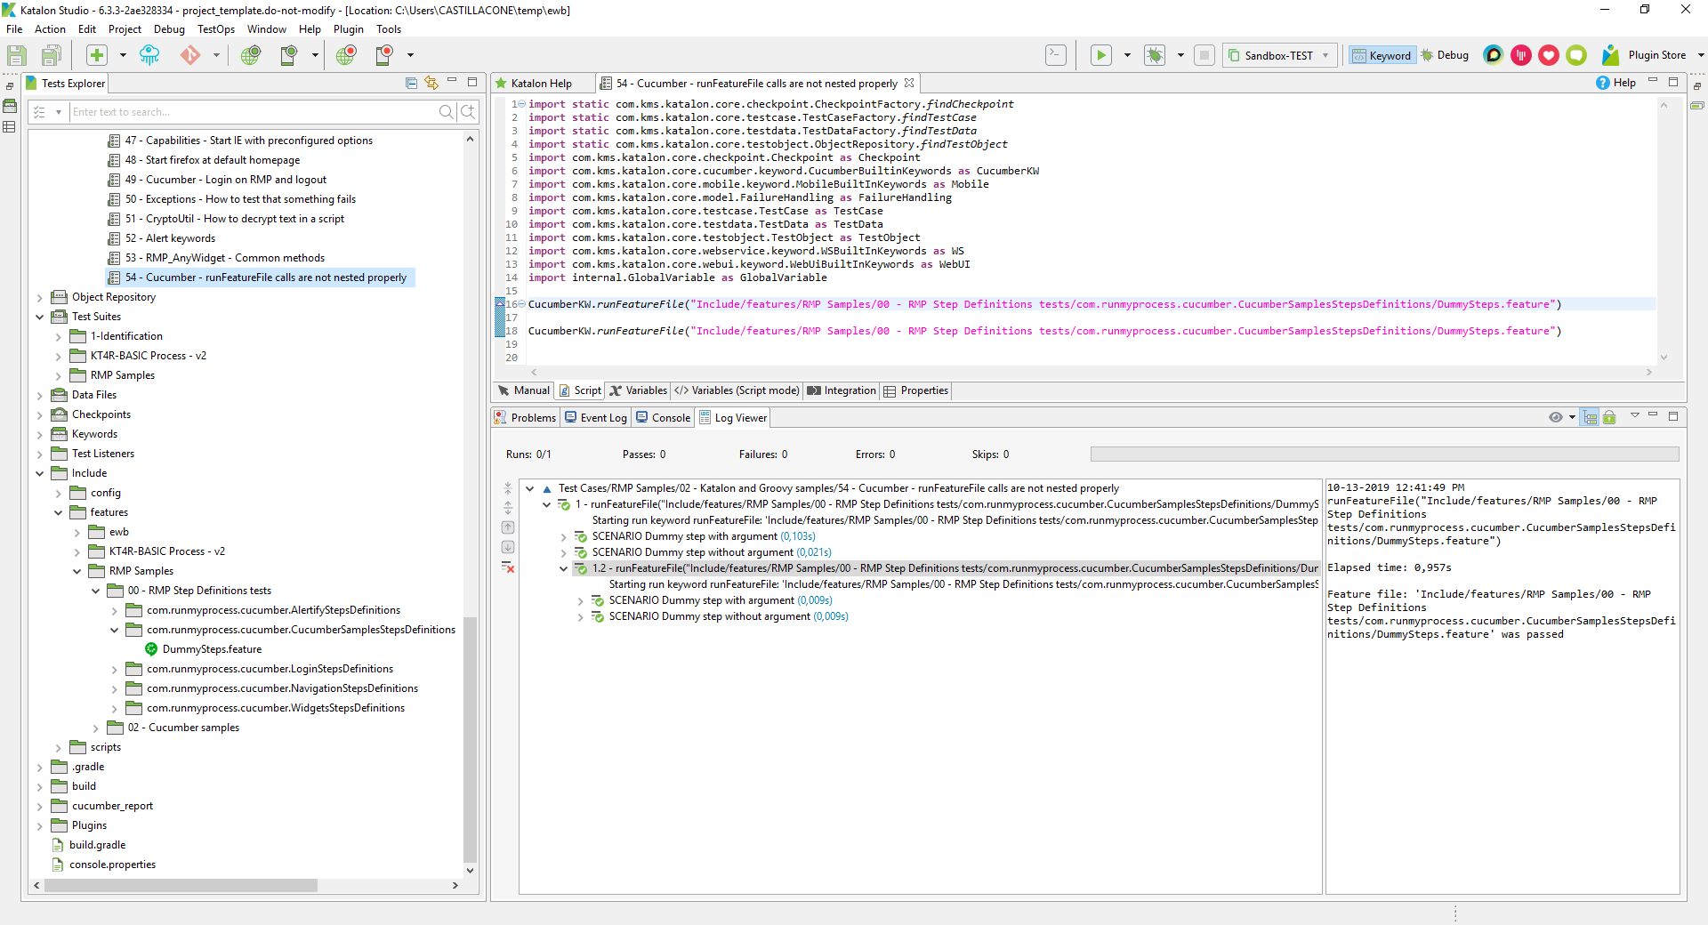Click the Git toolbar icon
Image resolution: width=1708 pixels, height=925 pixels.
(x=189, y=55)
